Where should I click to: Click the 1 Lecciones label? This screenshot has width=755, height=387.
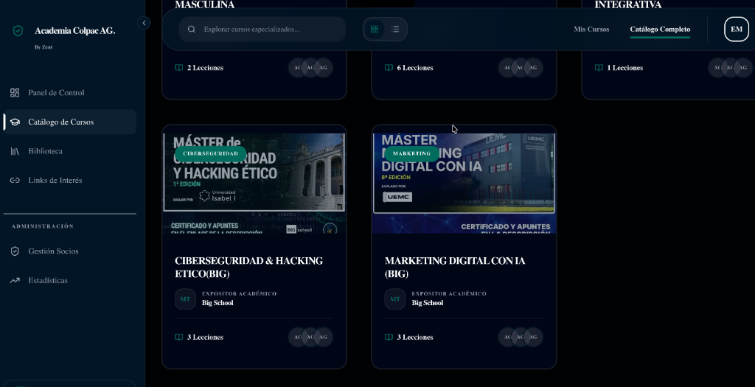point(625,68)
